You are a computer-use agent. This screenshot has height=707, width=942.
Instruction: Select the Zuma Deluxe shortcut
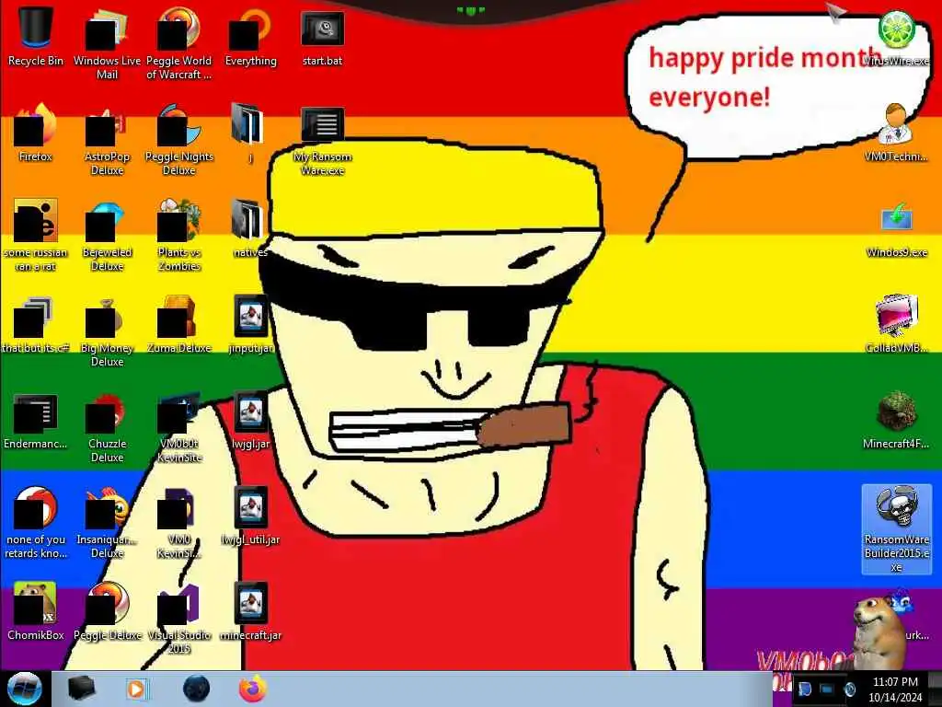pos(179,325)
